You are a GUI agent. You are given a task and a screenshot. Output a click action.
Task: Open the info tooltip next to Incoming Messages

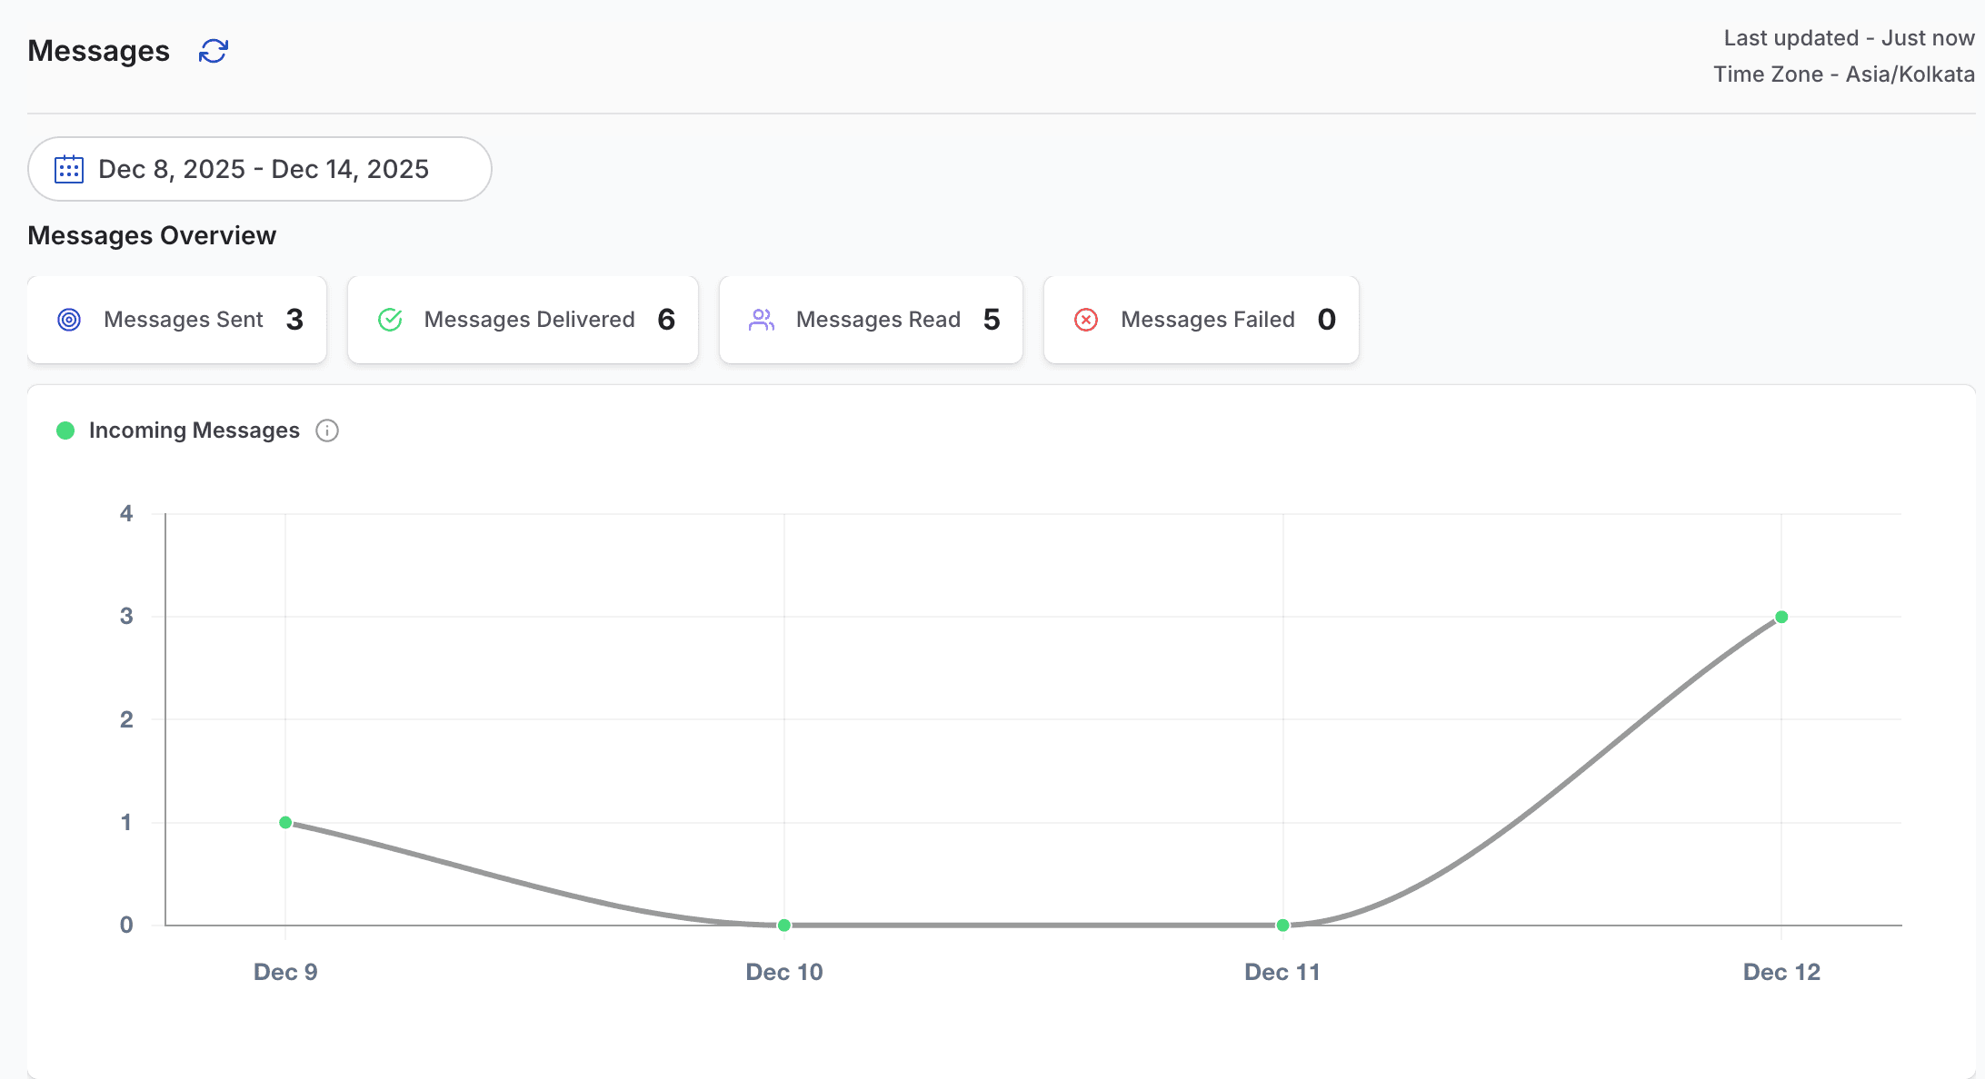pyautogui.click(x=327, y=431)
